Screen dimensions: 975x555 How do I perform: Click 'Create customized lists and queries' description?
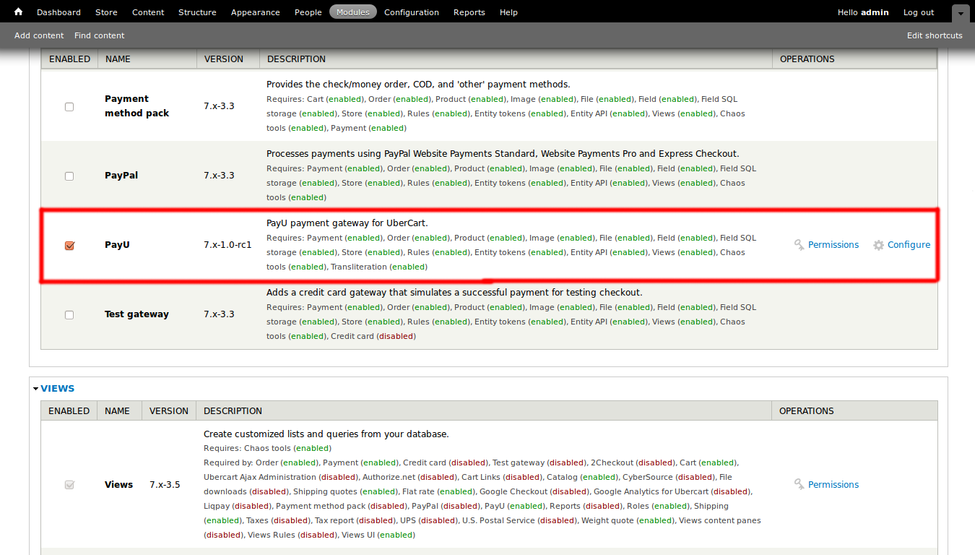[x=326, y=434]
